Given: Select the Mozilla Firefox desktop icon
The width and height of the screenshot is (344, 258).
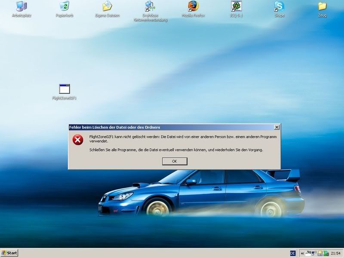Looking at the screenshot, I should (193, 9).
